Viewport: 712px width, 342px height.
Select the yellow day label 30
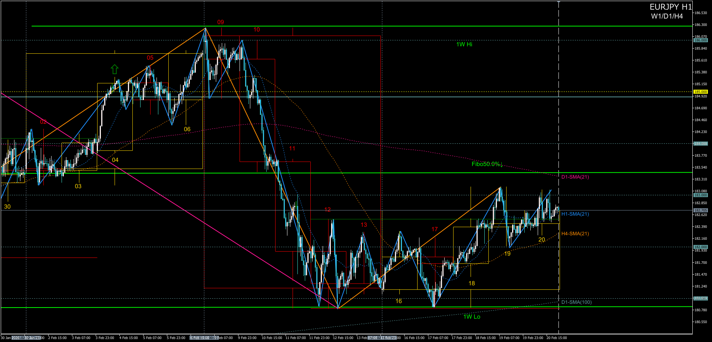click(7, 207)
